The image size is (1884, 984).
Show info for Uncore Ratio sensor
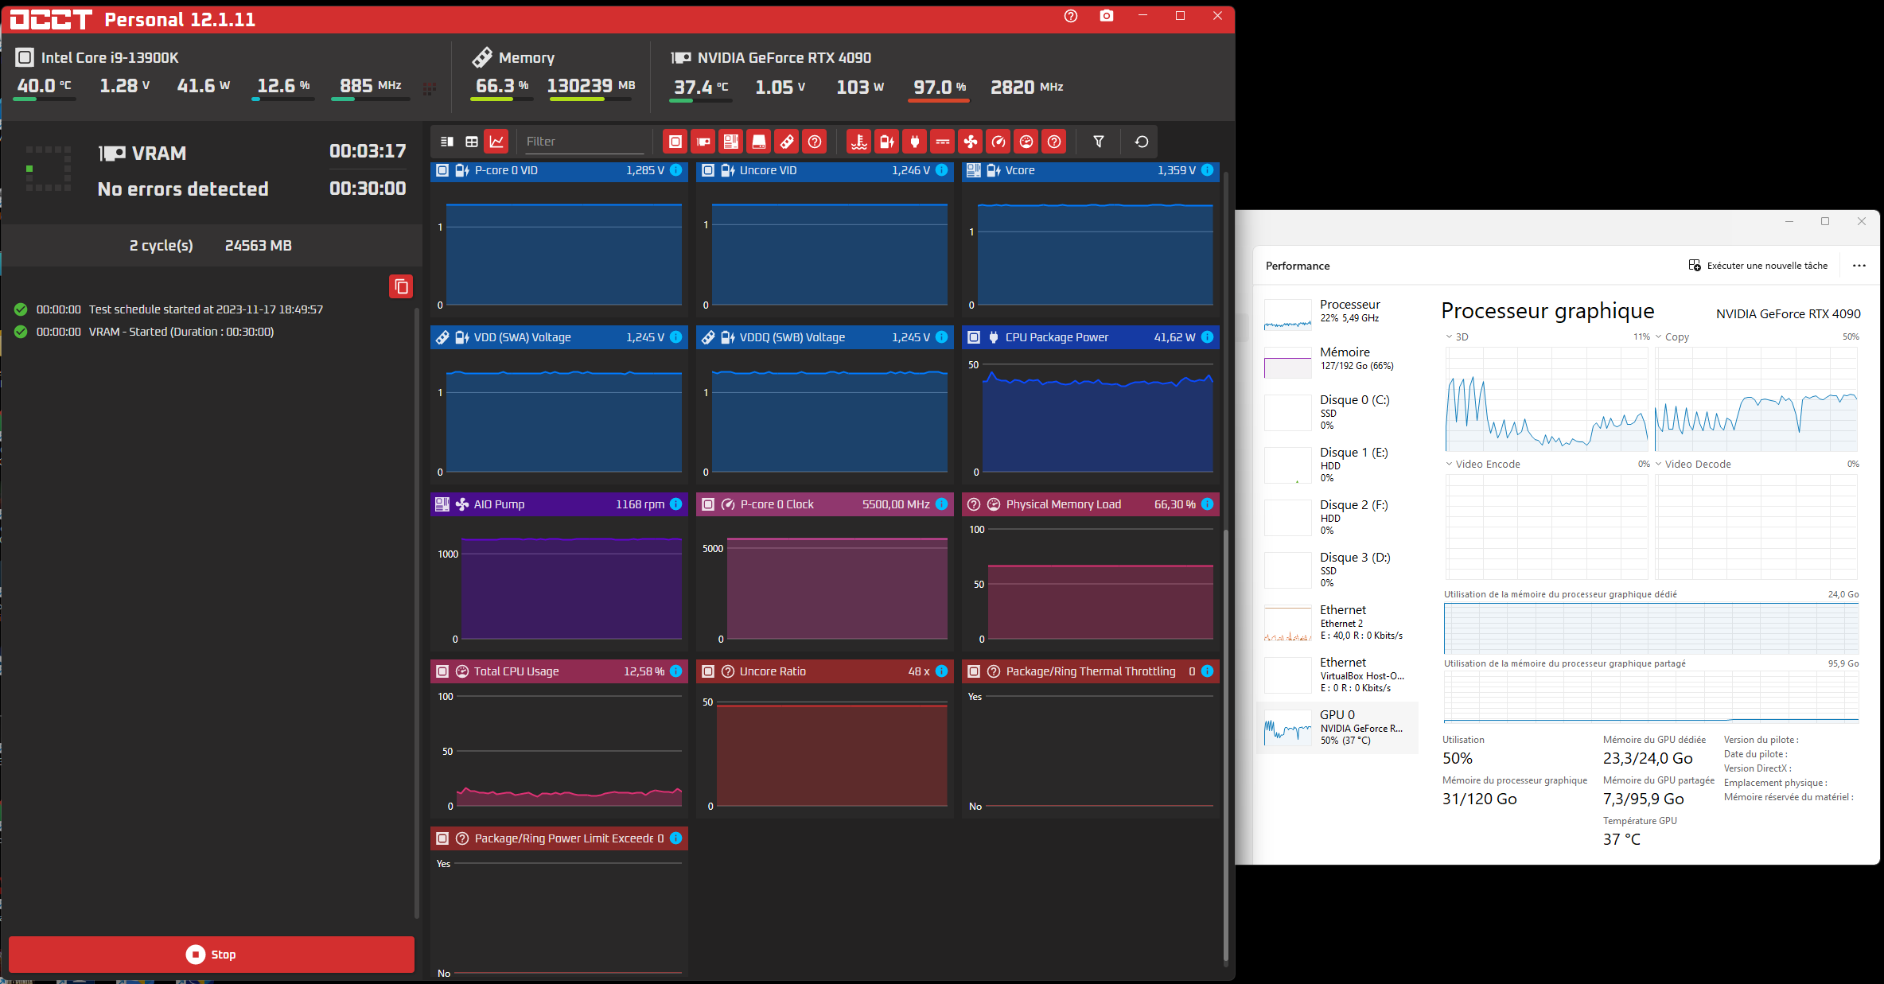(942, 671)
